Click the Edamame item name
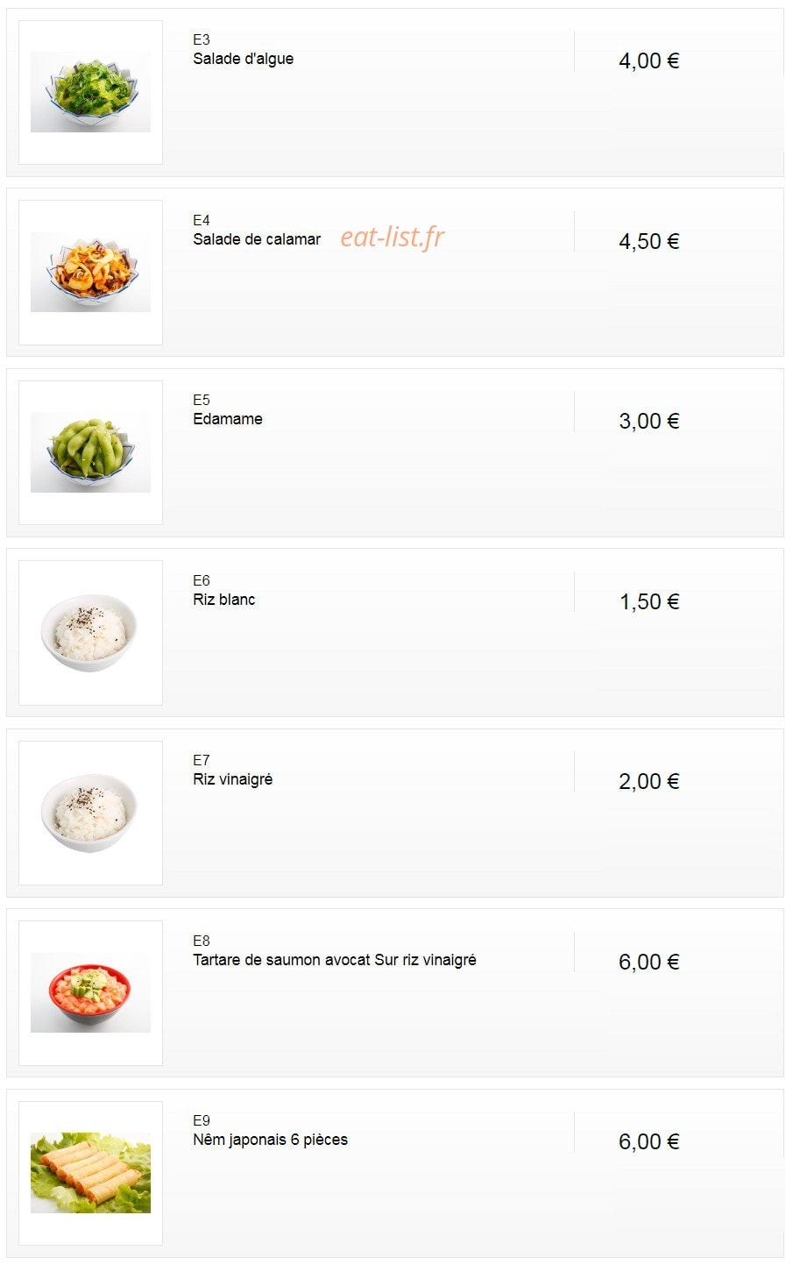This screenshot has height=1272, width=793. coord(228,419)
